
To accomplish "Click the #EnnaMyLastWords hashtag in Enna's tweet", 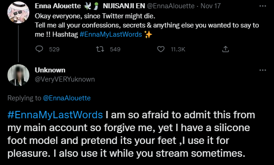I will [x=111, y=34].
